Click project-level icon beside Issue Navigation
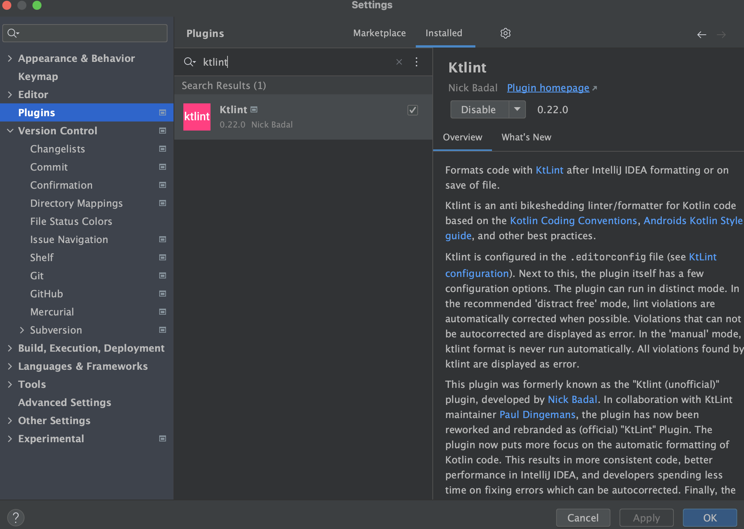The width and height of the screenshot is (744, 529). coord(163,239)
